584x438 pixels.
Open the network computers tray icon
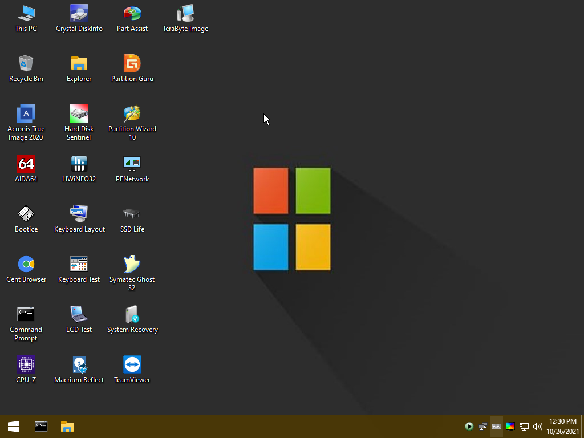point(483,427)
